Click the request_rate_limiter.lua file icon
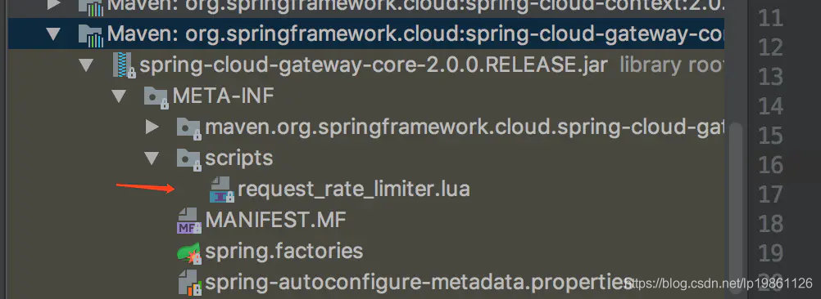Image resolution: width=821 pixels, height=299 pixels. pyautogui.click(x=221, y=189)
